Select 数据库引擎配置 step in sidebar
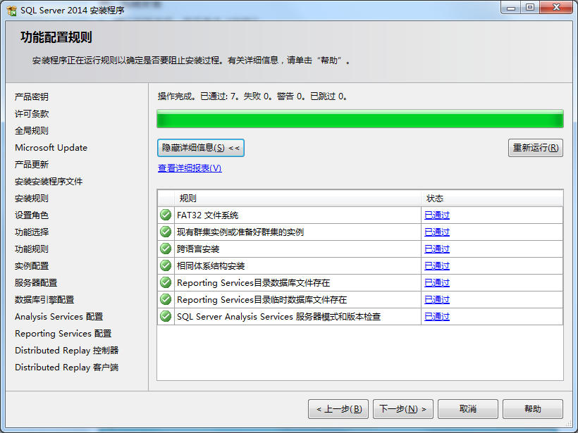 pos(44,300)
